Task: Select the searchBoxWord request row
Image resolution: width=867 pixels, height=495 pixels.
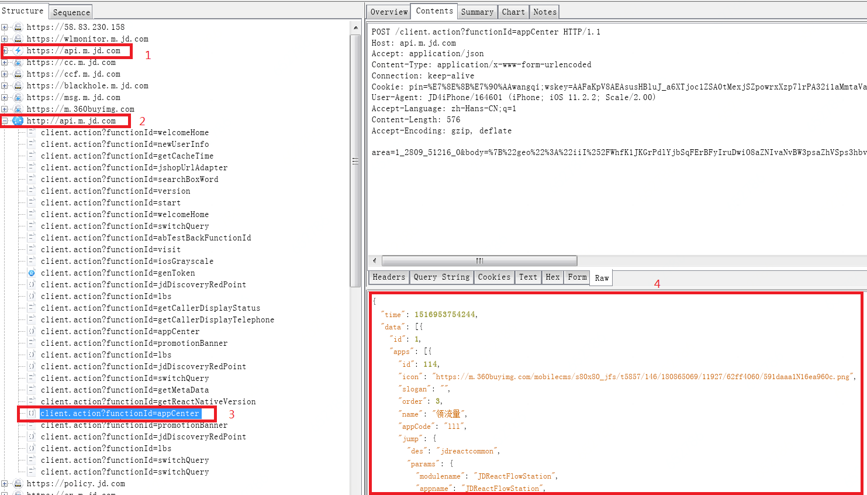Action: (129, 179)
